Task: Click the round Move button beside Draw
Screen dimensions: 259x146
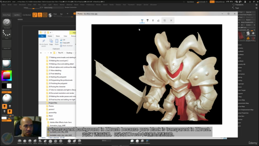Action: (x=45, y=15)
